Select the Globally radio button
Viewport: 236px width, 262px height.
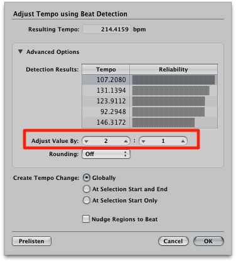(x=87, y=178)
